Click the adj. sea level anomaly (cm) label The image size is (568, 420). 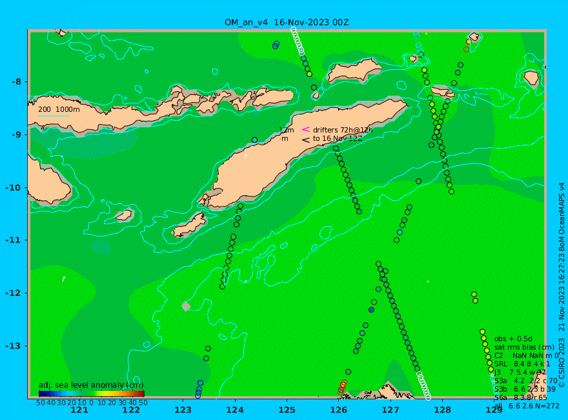(x=91, y=385)
